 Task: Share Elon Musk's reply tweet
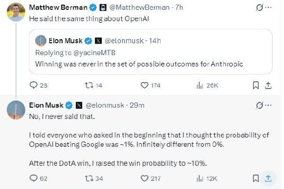pyautogui.click(x=268, y=179)
